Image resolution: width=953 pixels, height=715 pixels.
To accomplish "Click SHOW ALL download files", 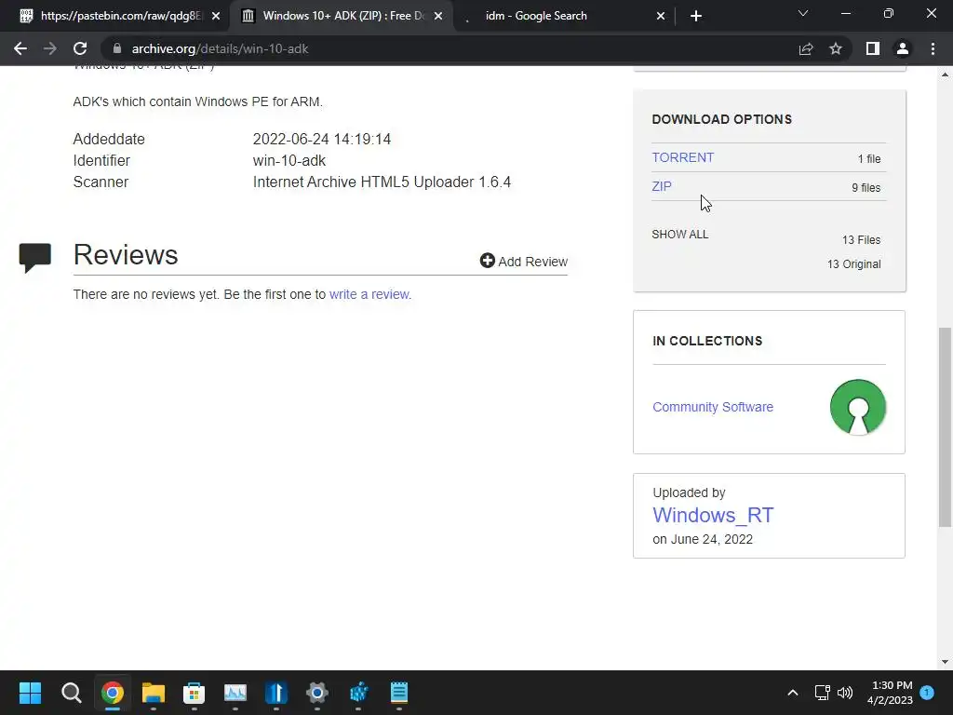I will [x=679, y=234].
